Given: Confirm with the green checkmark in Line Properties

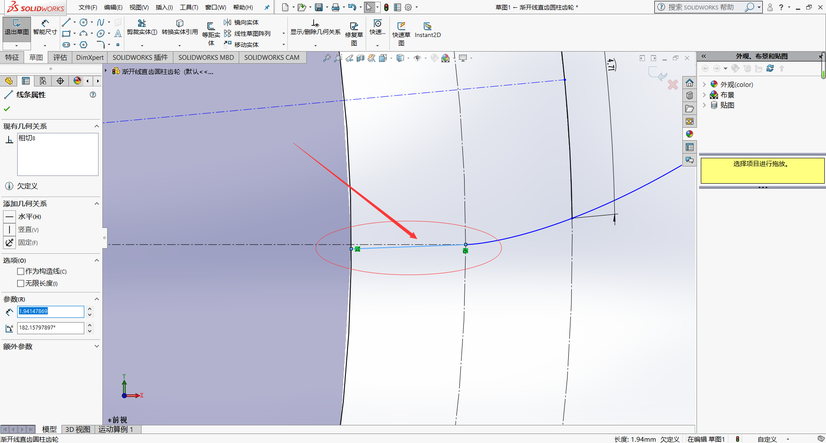Looking at the screenshot, I should pyautogui.click(x=7, y=109).
